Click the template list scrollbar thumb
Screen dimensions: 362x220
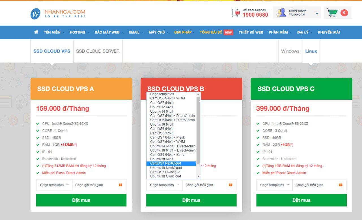tap(198, 130)
